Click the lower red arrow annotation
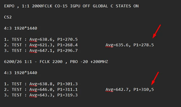 pyautogui.click(x=155, y=79)
